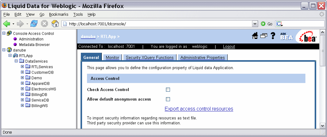Expand the ApparelDB folder node
Viewport: 327px width, 137px height.
[23, 83]
